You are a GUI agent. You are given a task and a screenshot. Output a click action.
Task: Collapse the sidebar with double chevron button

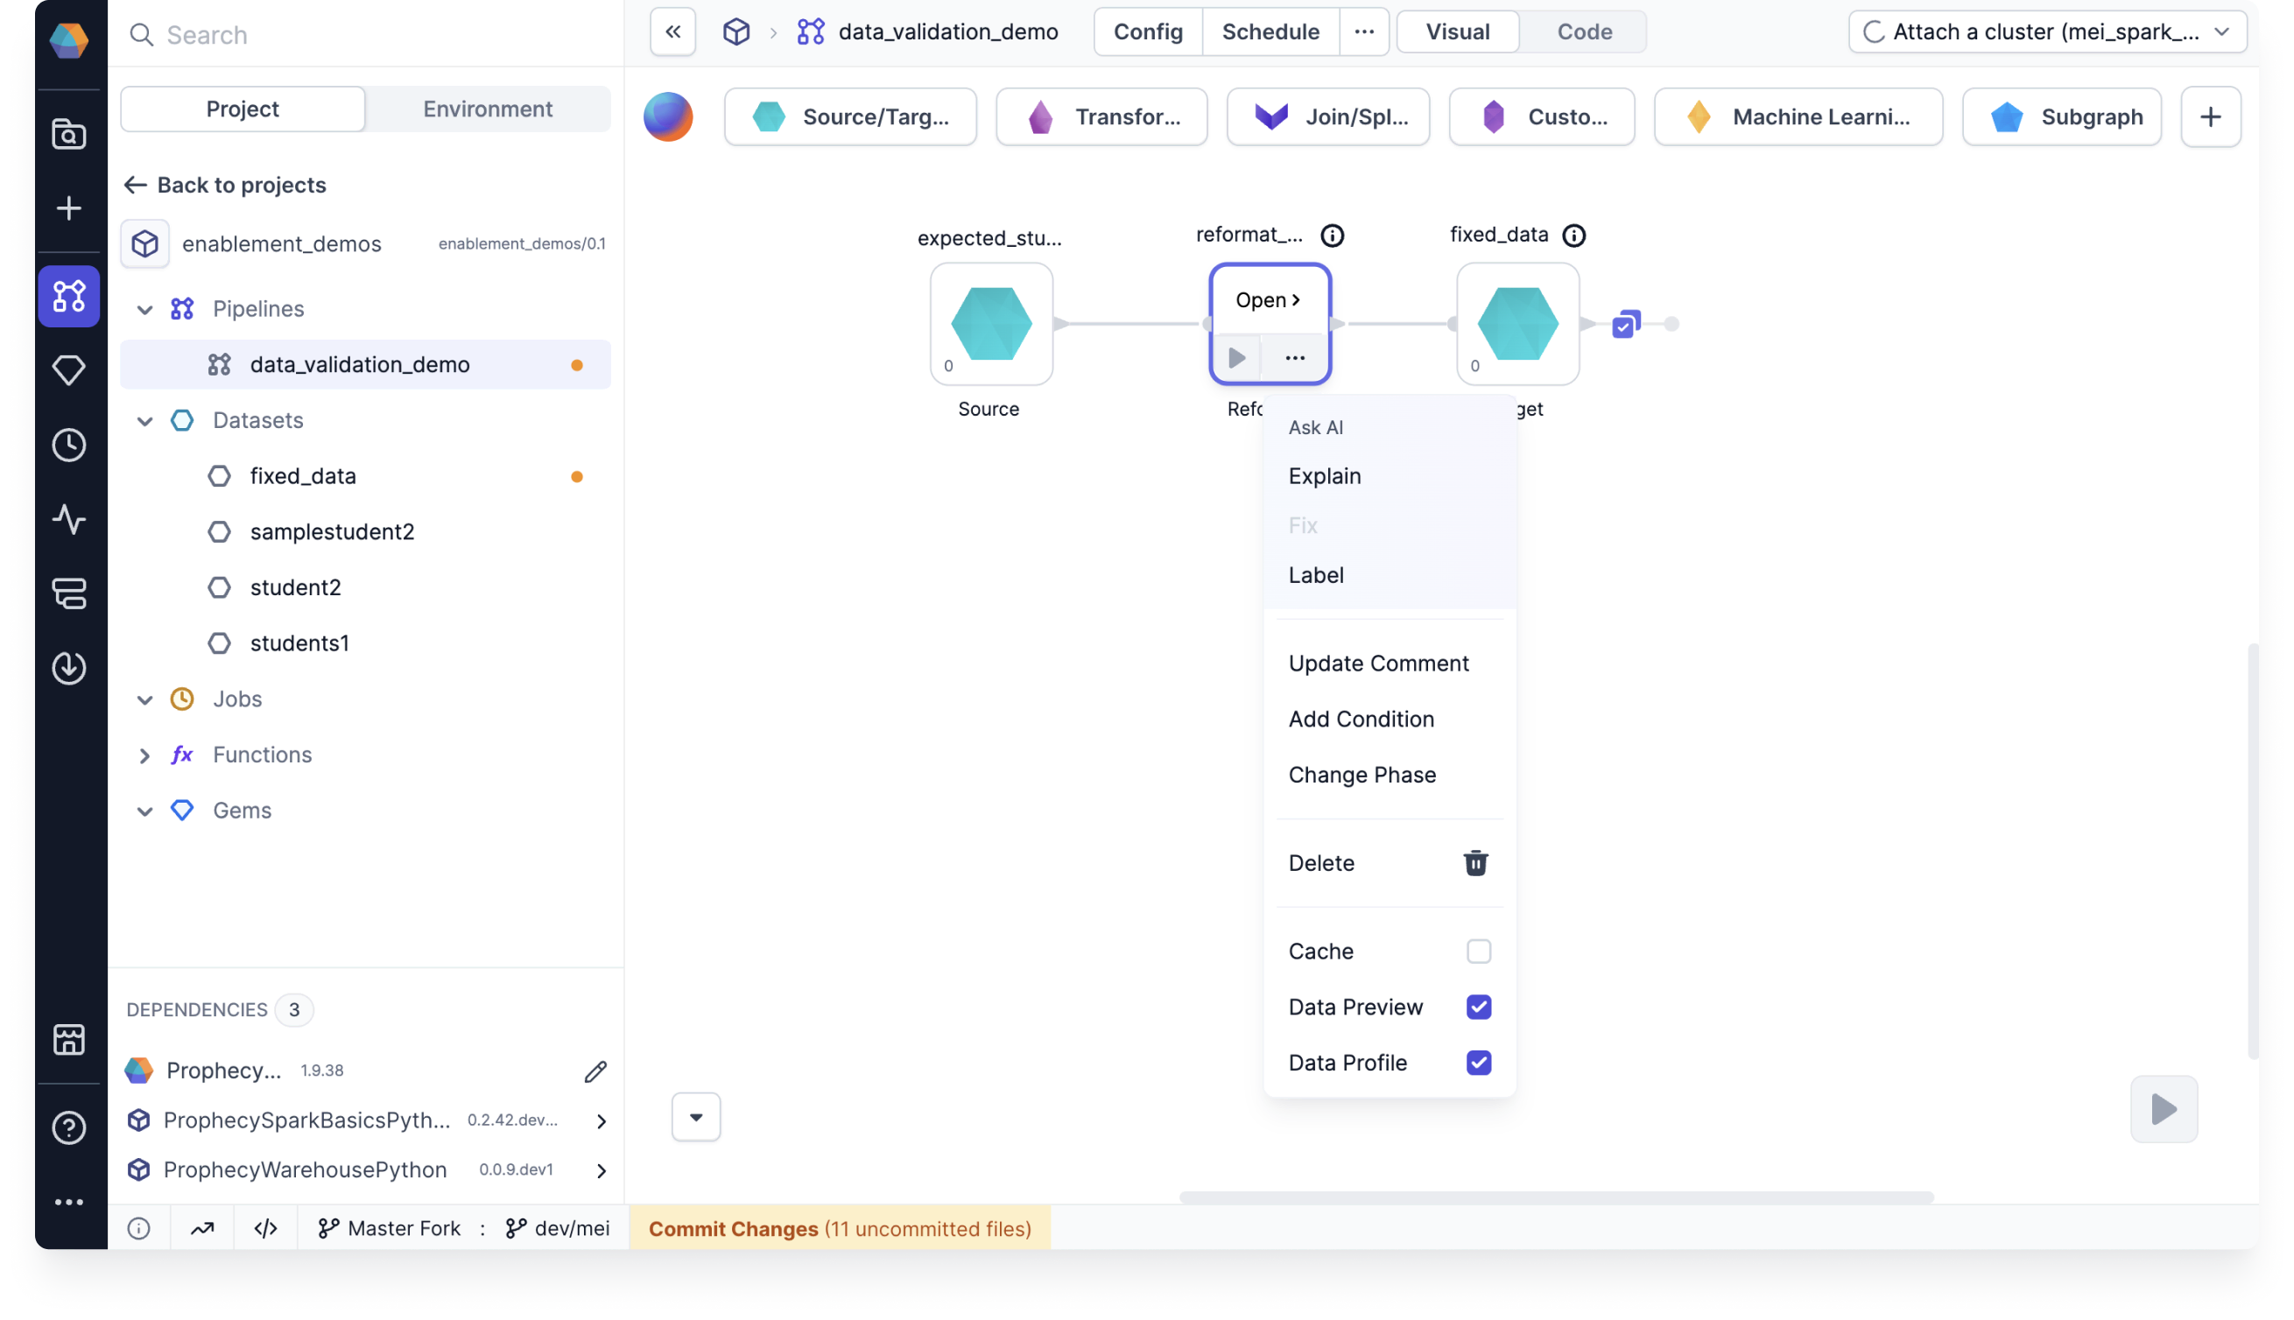672,32
